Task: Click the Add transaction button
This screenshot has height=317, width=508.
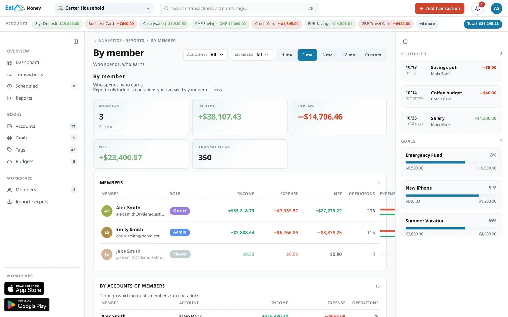Action: [439, 9]
